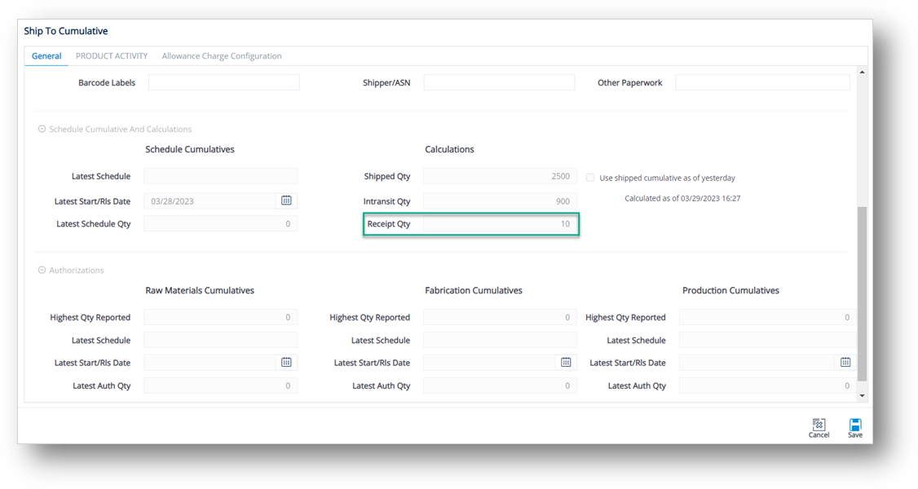Click Production Latest Auth Qty field

[x=767, y=385]
